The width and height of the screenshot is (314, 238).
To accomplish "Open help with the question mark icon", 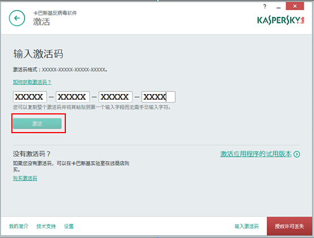I will coord(265,6).
